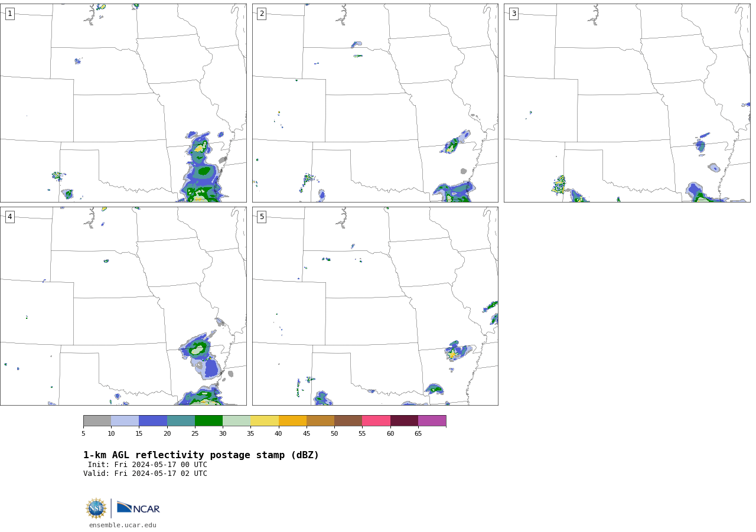Click the panel number 2 label
The height and width of the screenshot is (532, 756).
pos(262,14)
